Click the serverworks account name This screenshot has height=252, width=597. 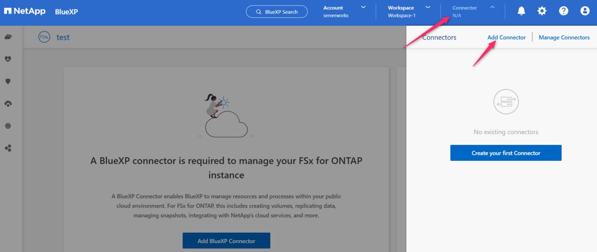pos(336,16)
